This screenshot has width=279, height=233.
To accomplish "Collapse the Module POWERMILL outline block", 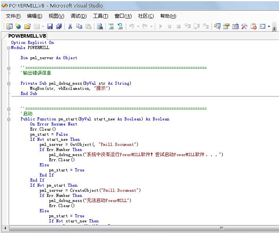I will 9,48.
